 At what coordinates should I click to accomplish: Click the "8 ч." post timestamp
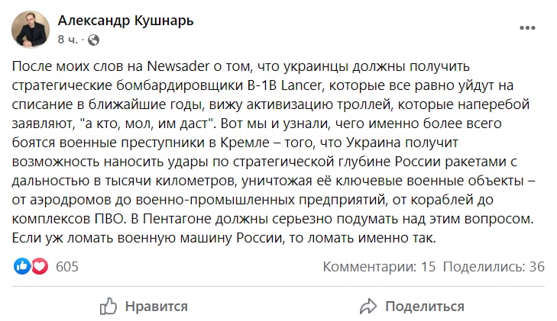(x=67, y=39)
